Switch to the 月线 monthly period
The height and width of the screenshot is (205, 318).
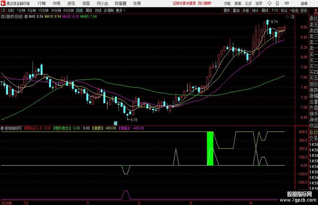[98, 10]
